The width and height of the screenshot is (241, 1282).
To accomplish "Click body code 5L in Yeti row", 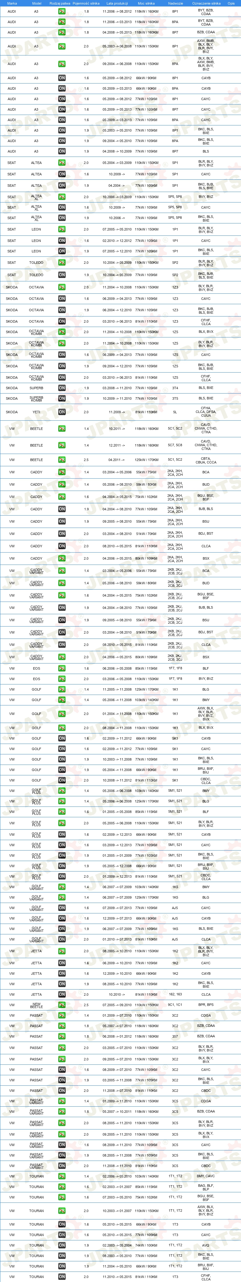I will (175, 412).
